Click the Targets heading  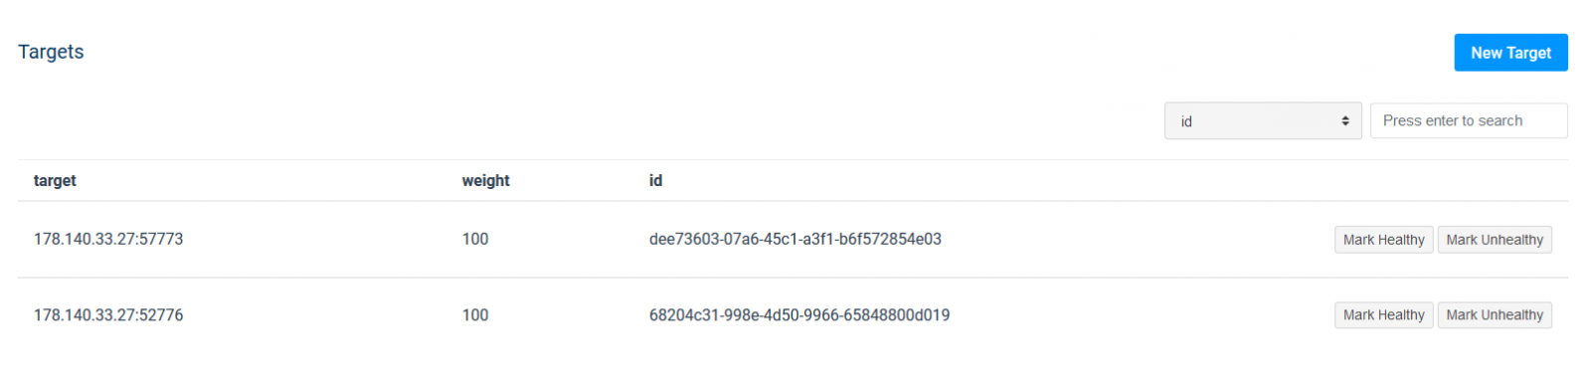pos(51,52)
